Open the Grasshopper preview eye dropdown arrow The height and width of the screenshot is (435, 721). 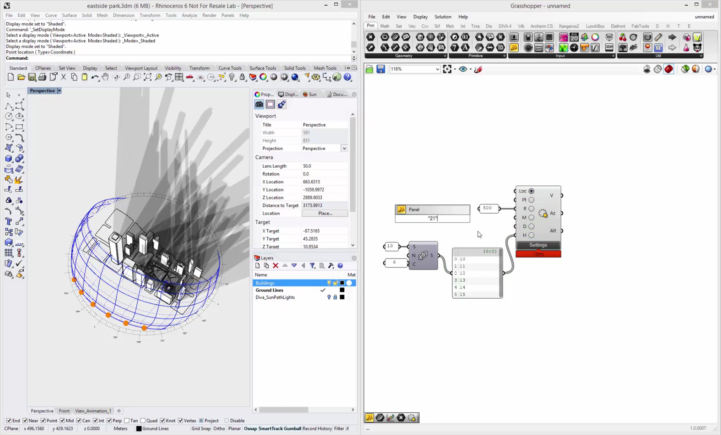click(470, 69)
